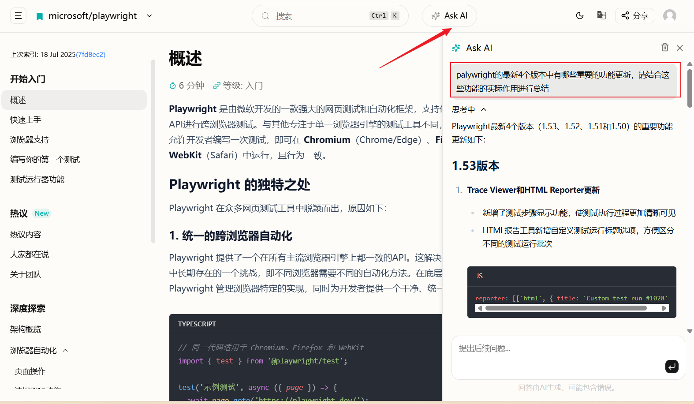Screen dimensions: 694x404
Task: Open Ask AI from the top bar
Action: (449, 16)
